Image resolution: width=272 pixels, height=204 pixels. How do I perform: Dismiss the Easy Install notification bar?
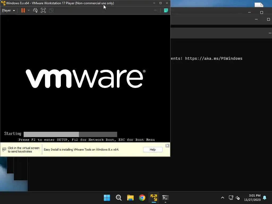(x=167, y=146)
